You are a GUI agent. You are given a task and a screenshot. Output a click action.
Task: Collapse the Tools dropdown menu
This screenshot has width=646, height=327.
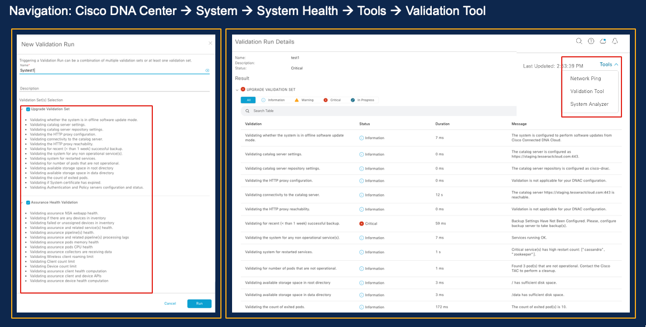608,65
